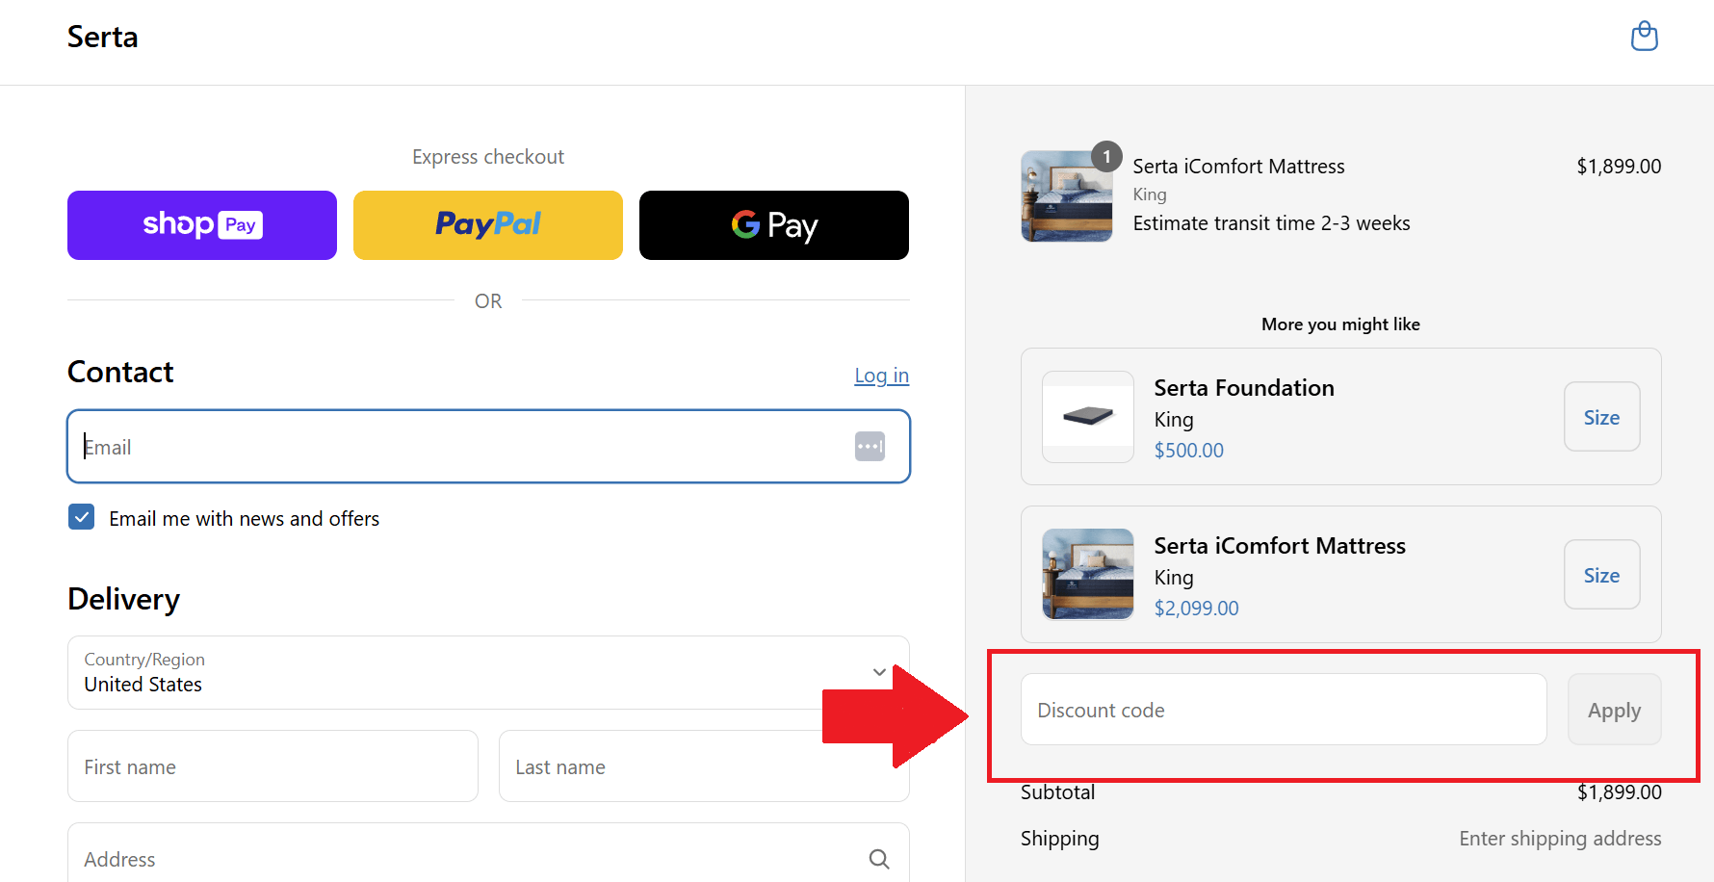The width and height of the screenshot is (1714, 882).
Task: Click cart item mattress thumbnail with quantity badge
Action: [x=1067, y=195]
